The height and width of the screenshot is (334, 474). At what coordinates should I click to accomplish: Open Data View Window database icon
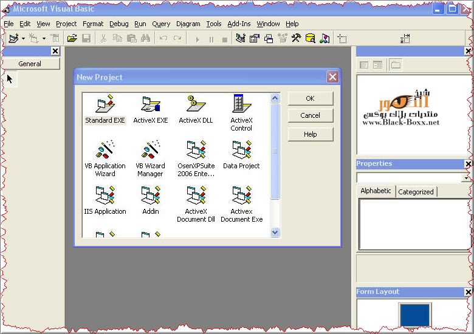coord(310,38)
